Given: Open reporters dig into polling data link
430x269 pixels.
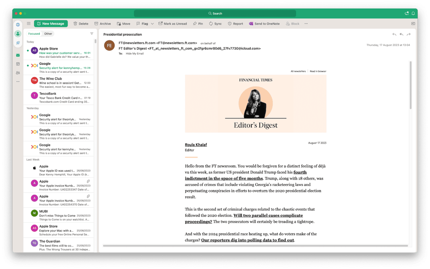Looking at the screenshot, I should tap(248, 240).
